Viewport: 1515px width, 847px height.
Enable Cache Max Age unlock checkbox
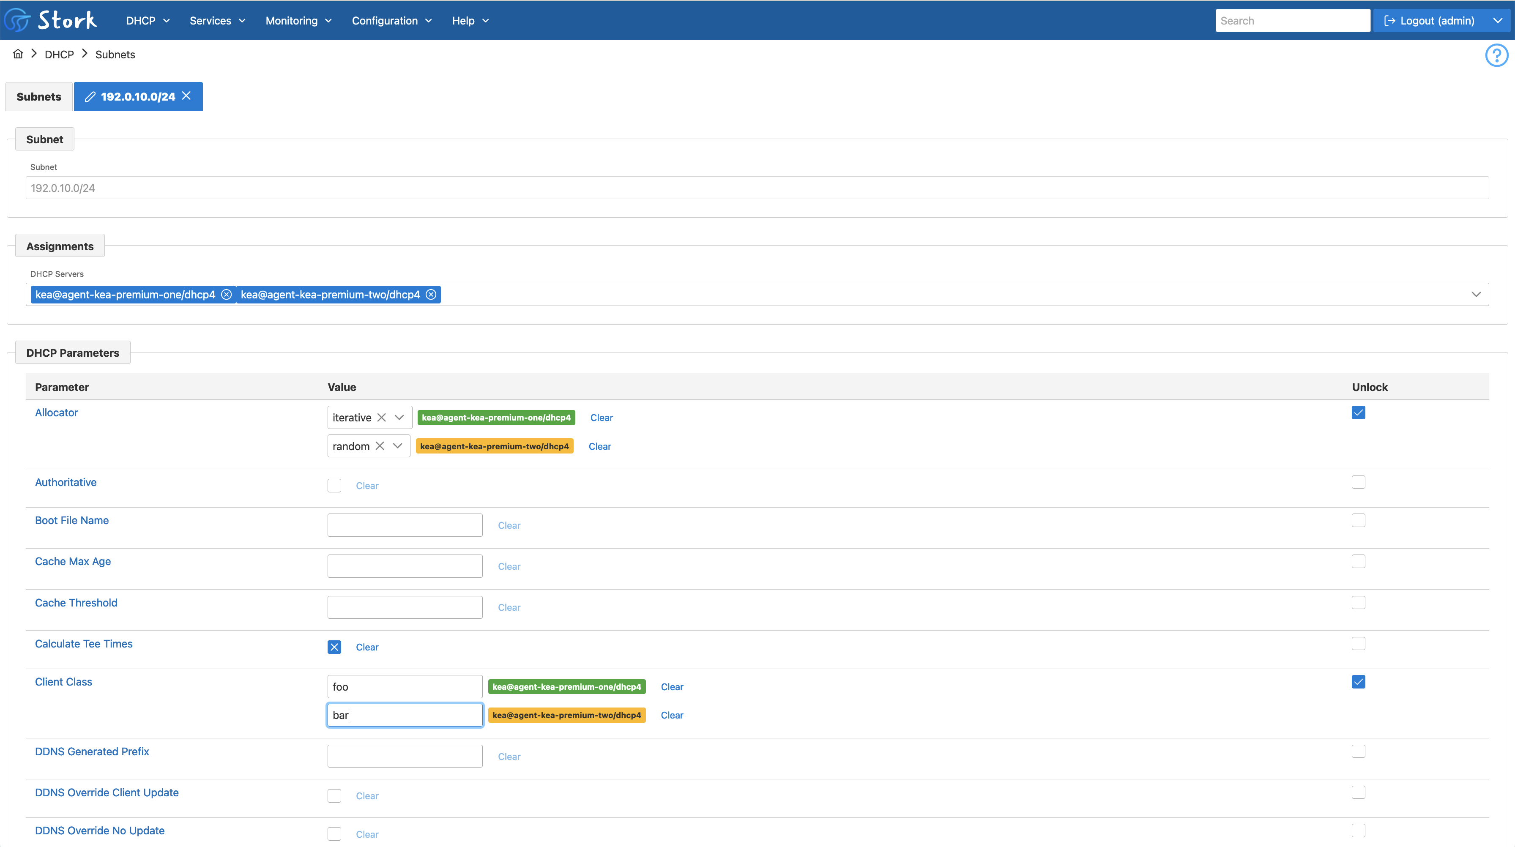click(1359, 562)
